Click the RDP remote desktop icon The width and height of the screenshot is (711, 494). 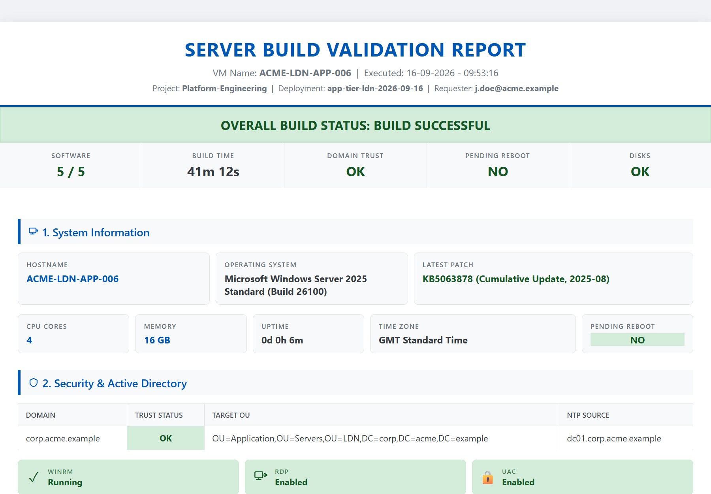click(261, 476)
